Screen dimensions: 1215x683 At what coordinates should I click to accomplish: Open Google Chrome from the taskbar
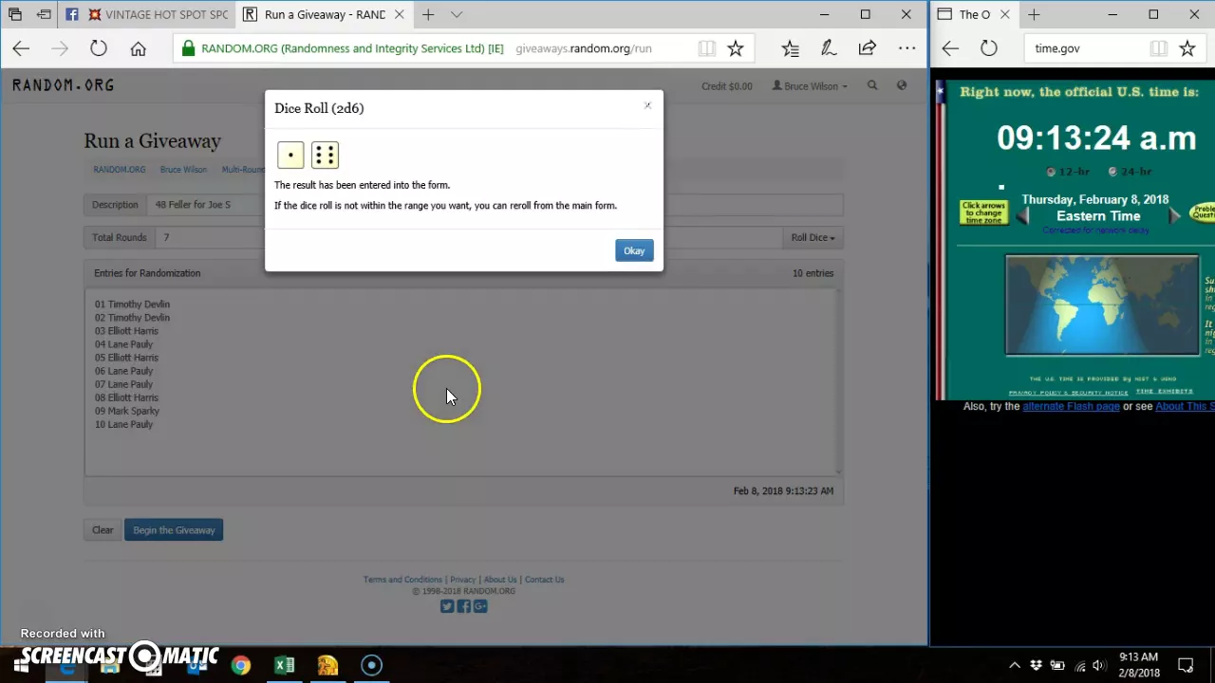coord(240,665)
